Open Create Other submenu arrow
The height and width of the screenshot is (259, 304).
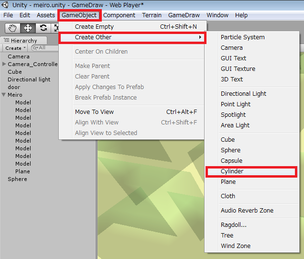coord(200,37)
